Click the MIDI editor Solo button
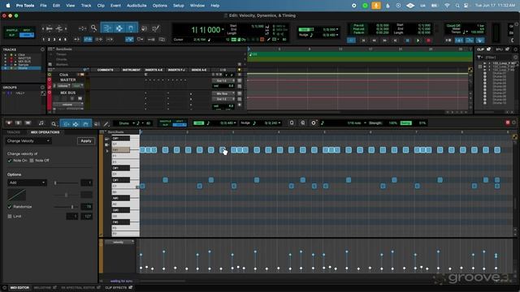 [18, 123]
